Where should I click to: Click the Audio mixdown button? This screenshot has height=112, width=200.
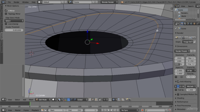(x=192, y=38)
